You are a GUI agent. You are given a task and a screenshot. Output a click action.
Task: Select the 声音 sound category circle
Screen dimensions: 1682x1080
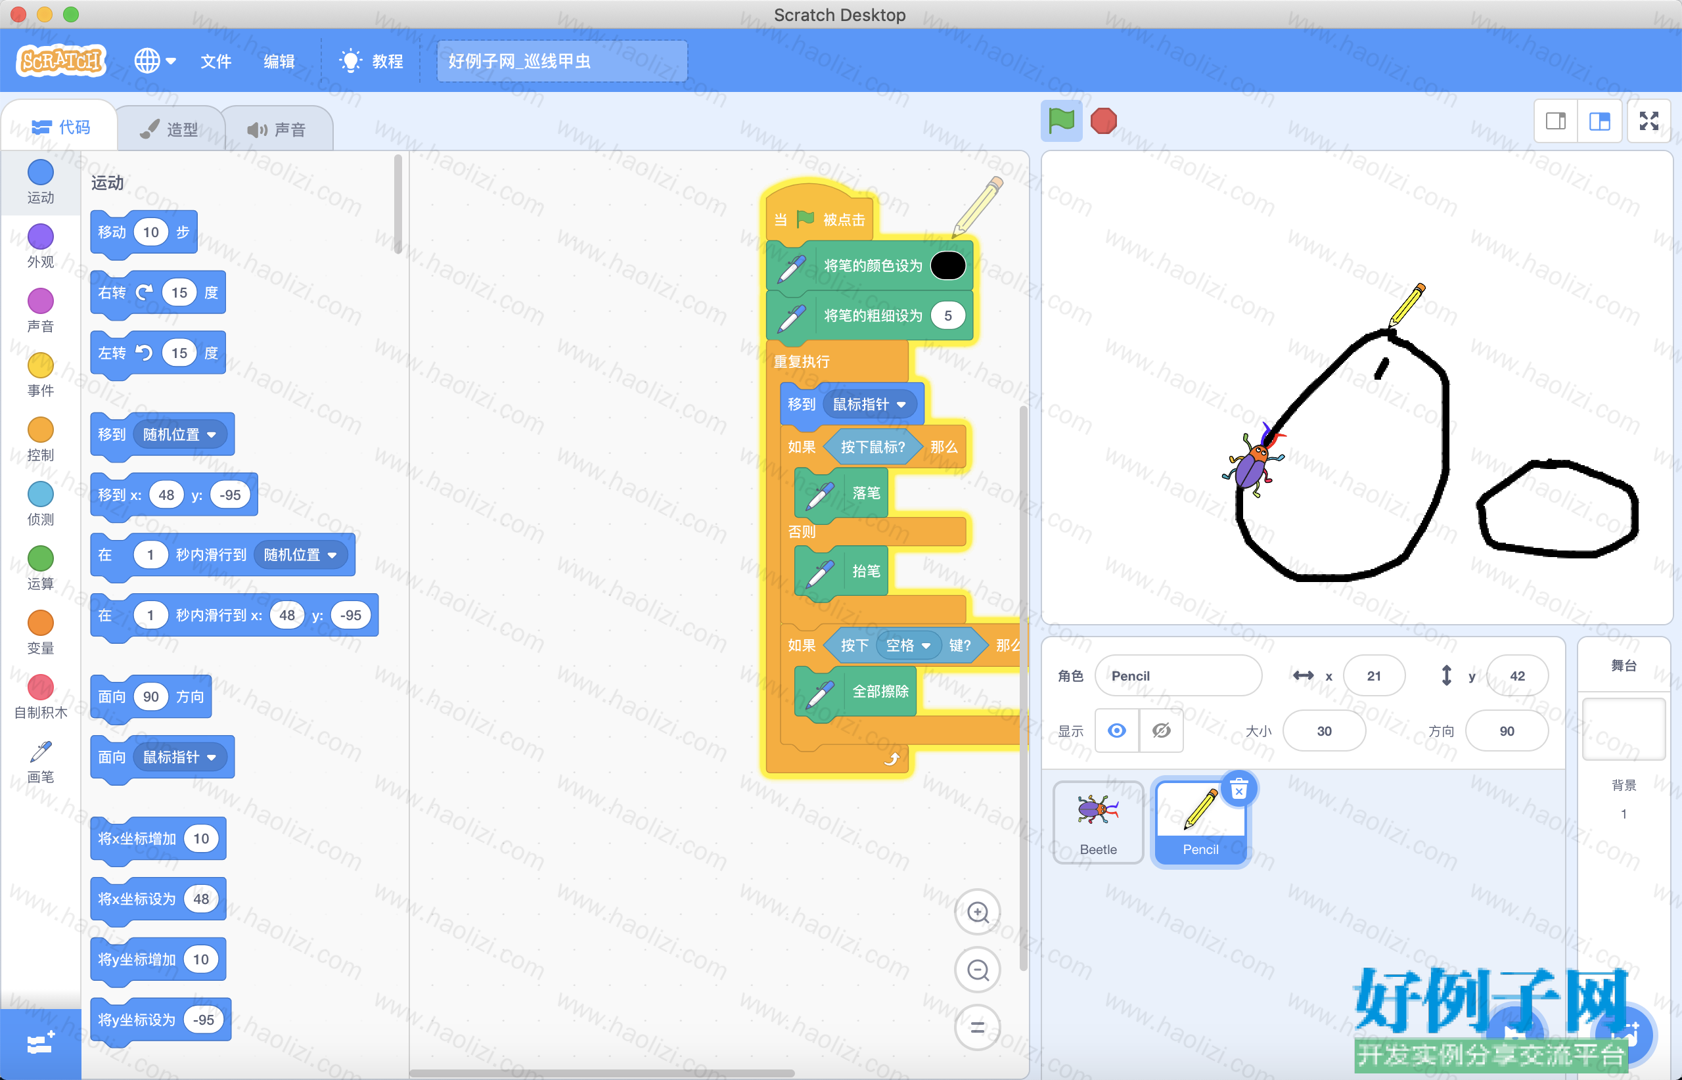click(41, 301)
